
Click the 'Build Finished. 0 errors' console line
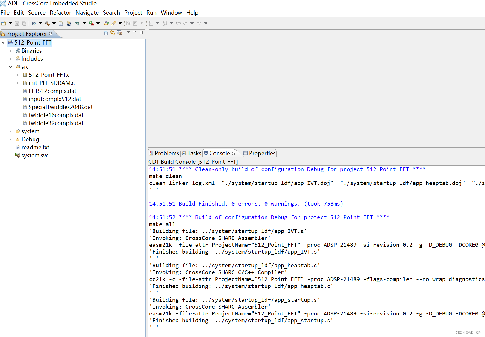246,203
